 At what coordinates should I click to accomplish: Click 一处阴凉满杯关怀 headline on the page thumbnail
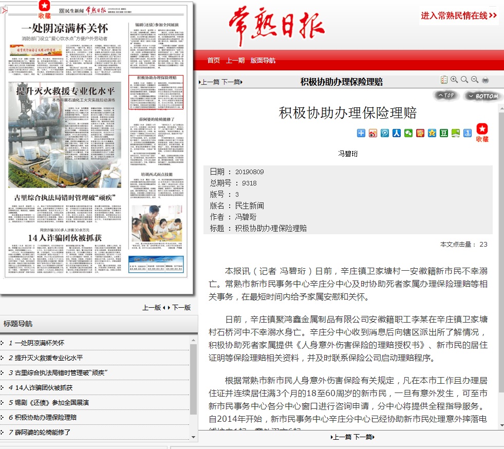tap(65, 28)
